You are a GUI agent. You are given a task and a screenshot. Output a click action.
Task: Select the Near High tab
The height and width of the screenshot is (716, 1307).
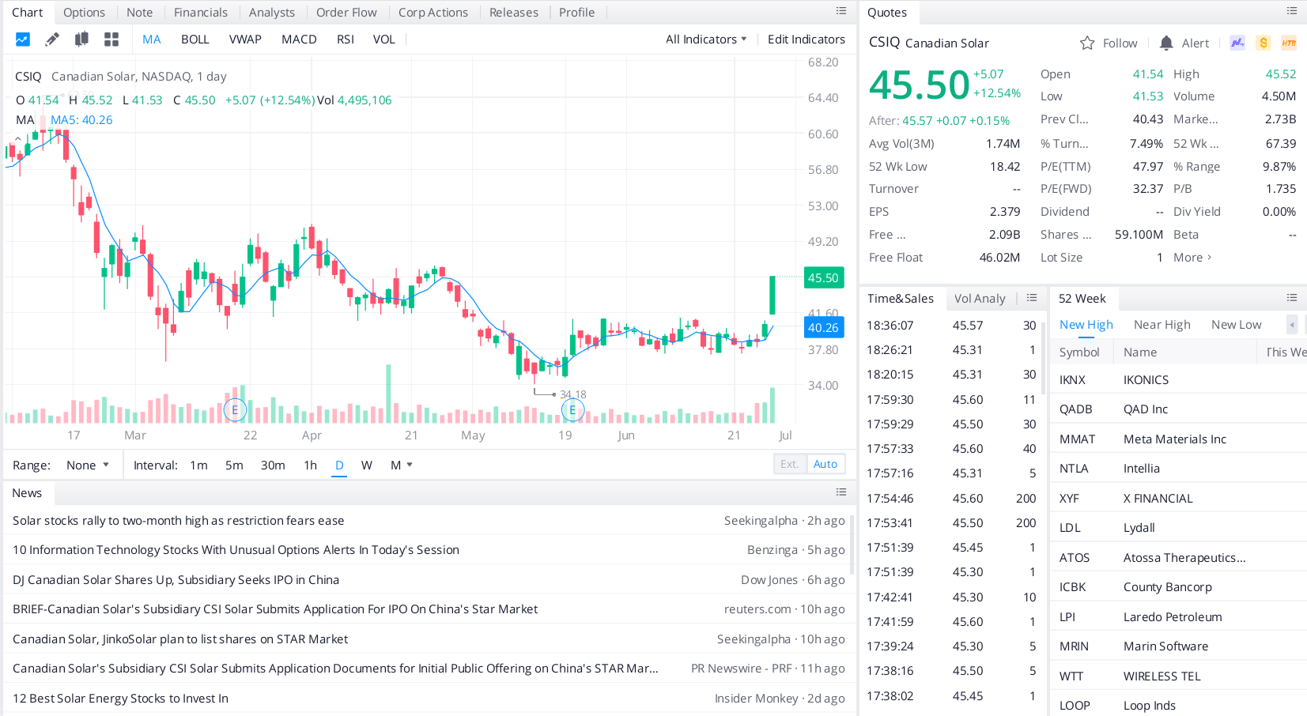(1162, 324)
